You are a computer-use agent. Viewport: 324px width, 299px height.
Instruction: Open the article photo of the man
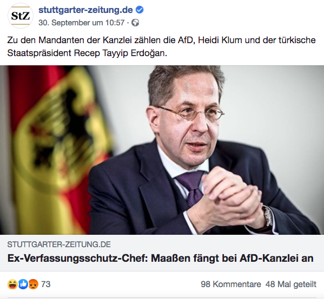pos(162,150)
